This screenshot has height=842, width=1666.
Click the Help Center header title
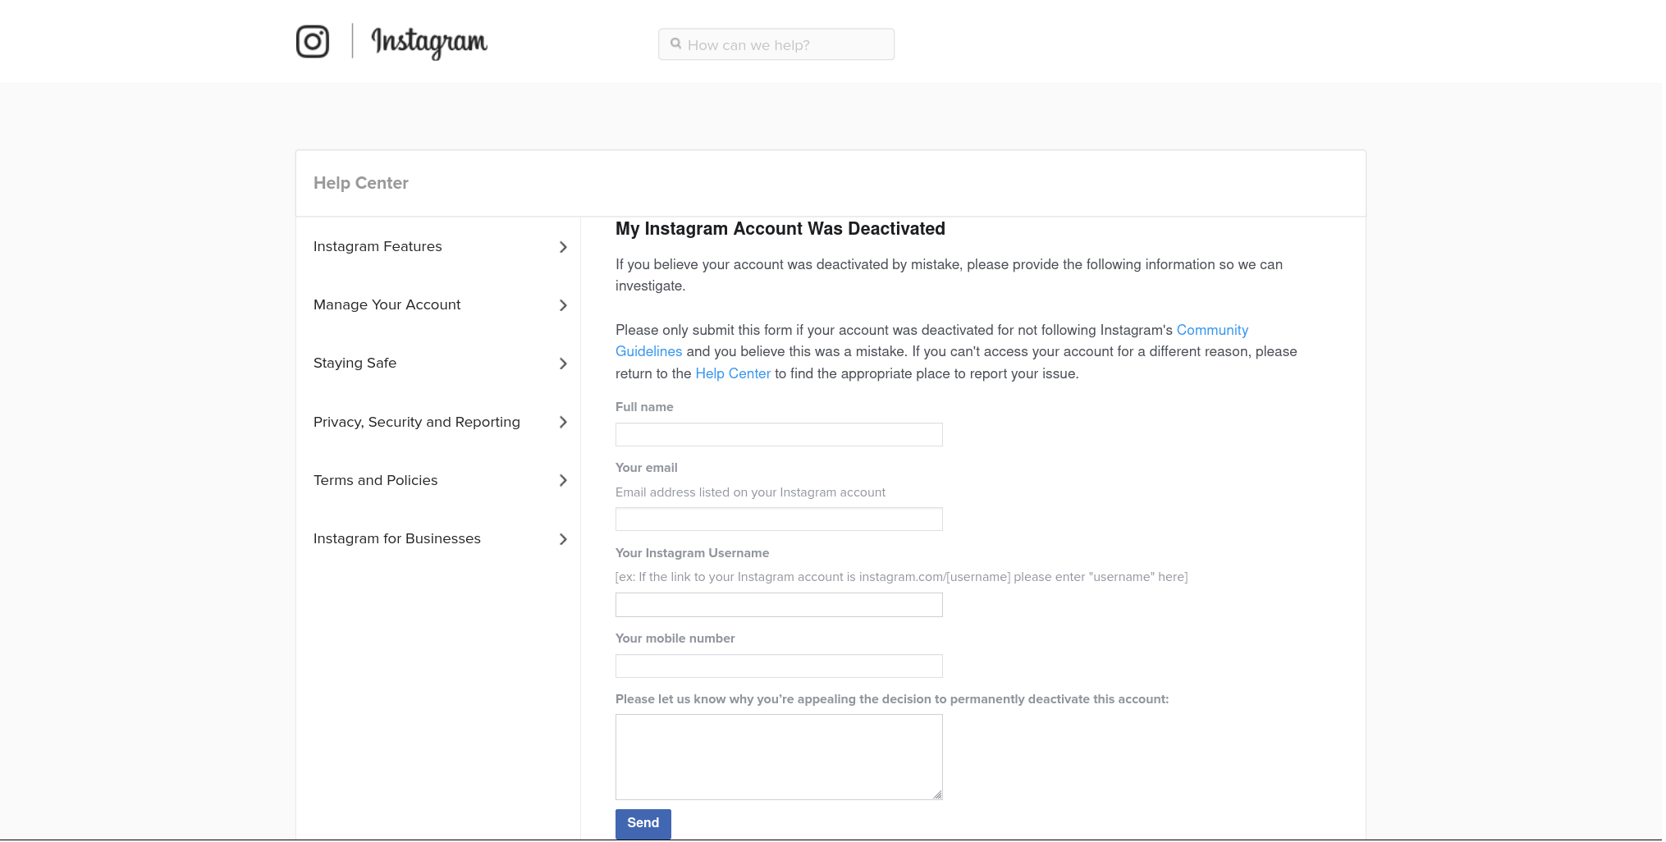tap(361, 183)
